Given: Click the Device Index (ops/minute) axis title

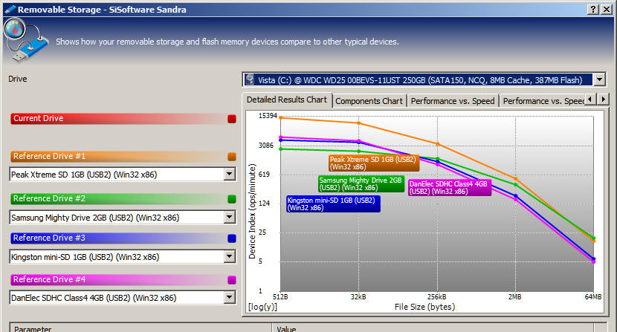Looking at the screenshot, I should pos(252,211).
